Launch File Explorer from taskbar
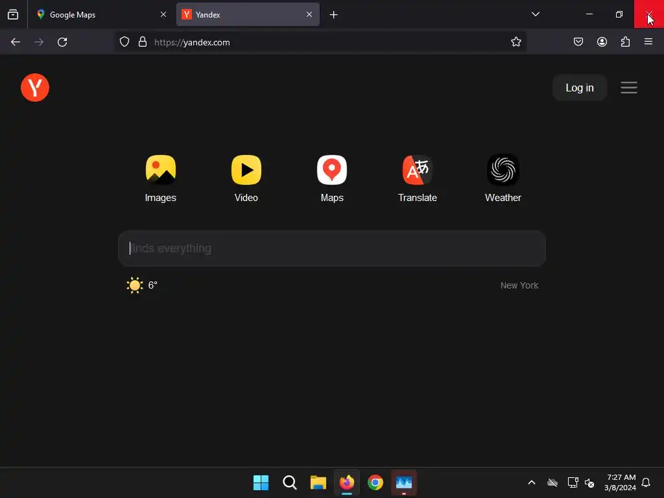The image size is (664, 498). pyautogui.click(x=318, y=482)
